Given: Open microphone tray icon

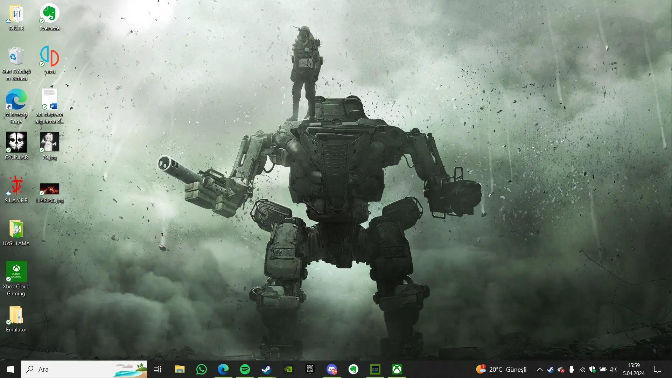Looking at the screenshot, I should click(x=571, y=369).
